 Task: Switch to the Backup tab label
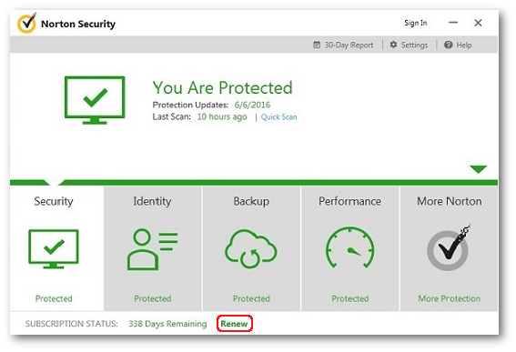251,201
